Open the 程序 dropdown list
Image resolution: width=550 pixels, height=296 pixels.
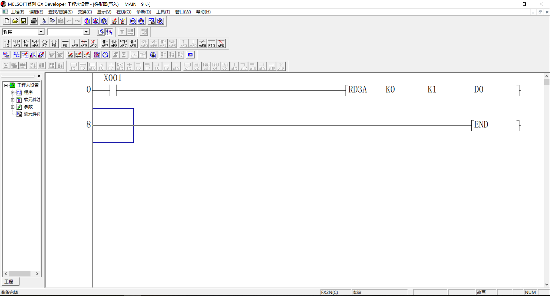(41, 32)
